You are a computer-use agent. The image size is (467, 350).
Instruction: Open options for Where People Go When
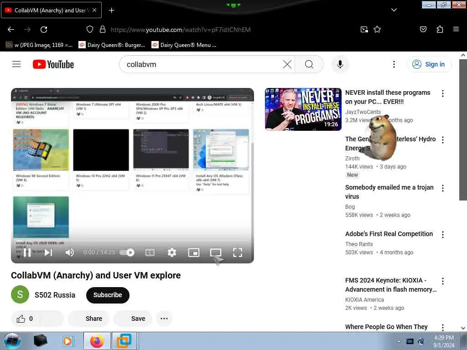(442, 327)
